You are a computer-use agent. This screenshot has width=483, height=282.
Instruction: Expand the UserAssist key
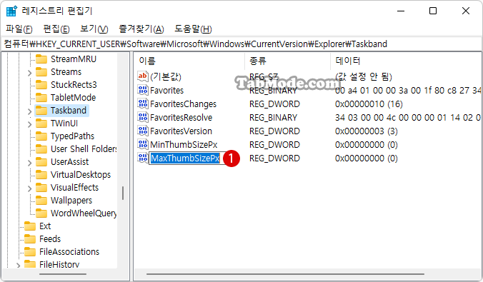pos(29,163)
